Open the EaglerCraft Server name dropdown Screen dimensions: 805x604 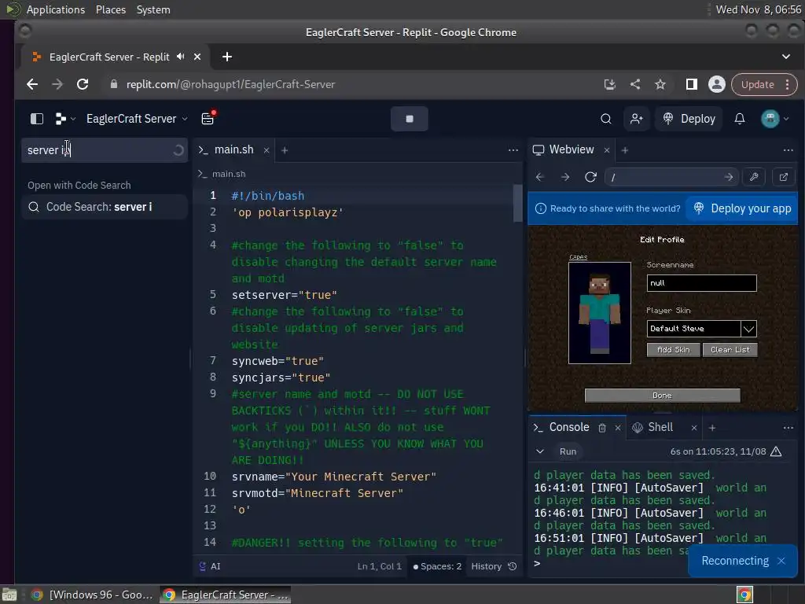137,119
